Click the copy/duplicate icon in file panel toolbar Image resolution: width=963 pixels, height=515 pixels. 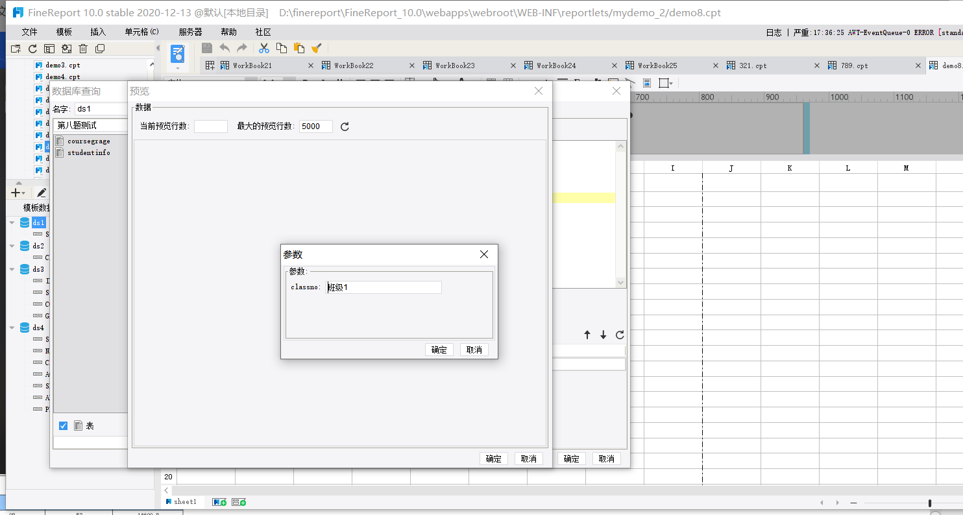100,49
